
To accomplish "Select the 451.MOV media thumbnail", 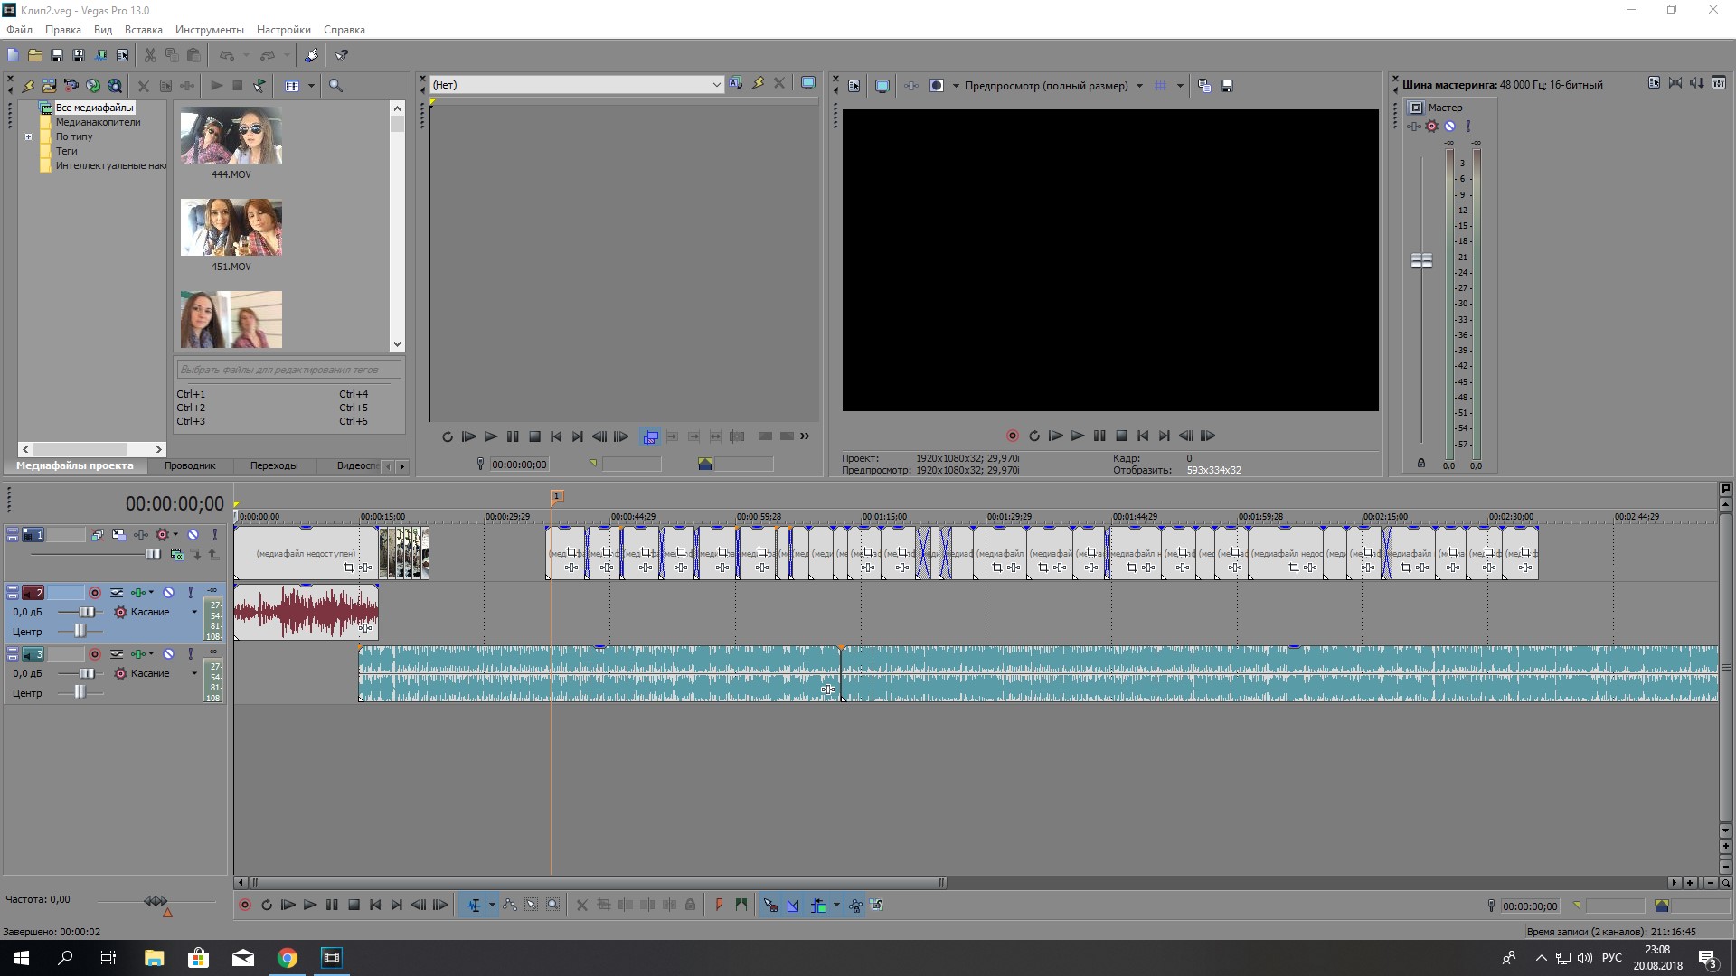I will pos(231,229).
